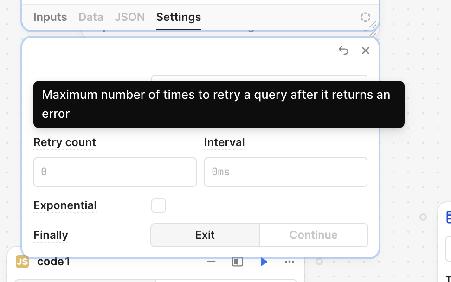Click the connector node right of code1
This screenshot has height=282, width=451.
[x=319, y=262]
